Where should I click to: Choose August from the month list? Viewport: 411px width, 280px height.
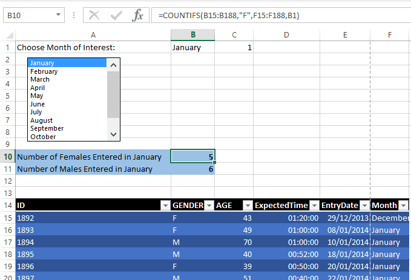click(41, 120)
